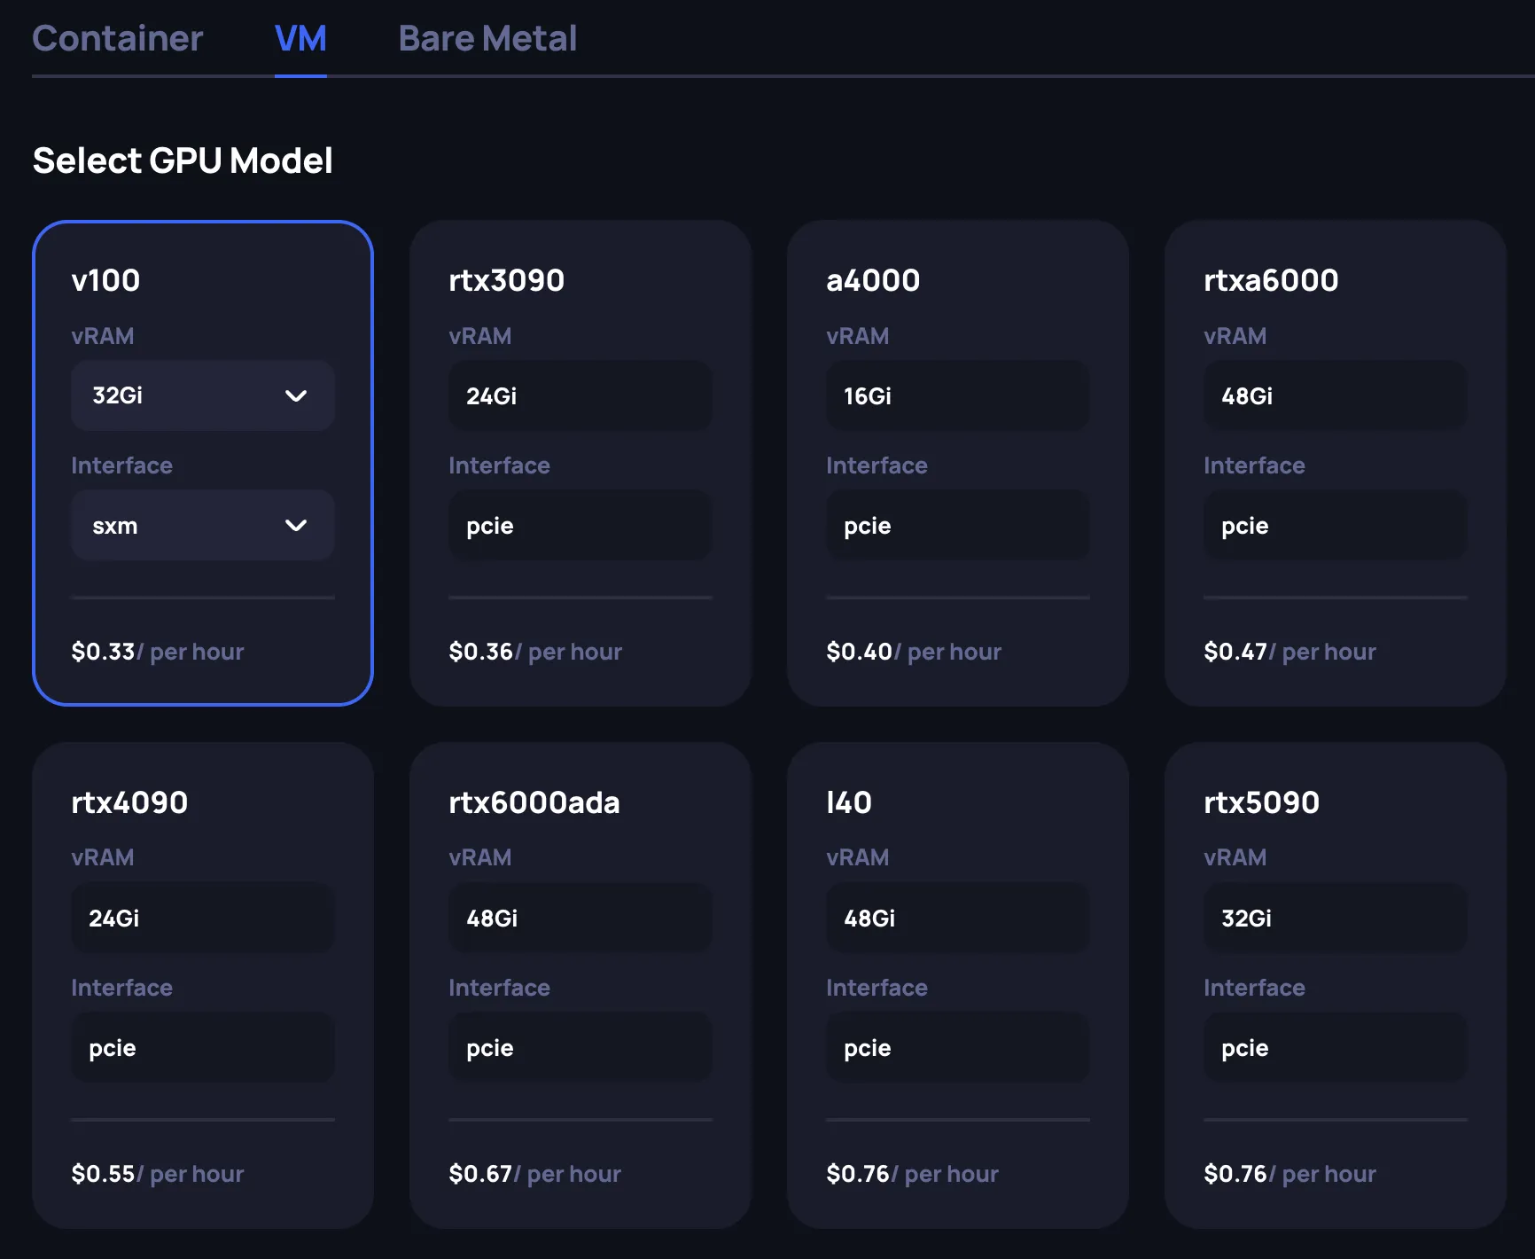This screenshot has width=1535, height=1259.
Task: Click the 24Gi vRAM field on rtx3090
Action: (x=580, y=395)
